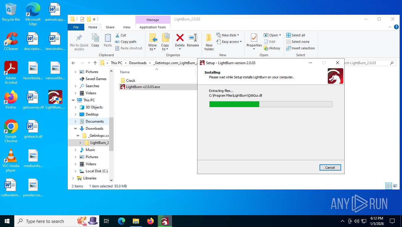Open the File menu tab
402x227 pixels.
click(76, 27)
